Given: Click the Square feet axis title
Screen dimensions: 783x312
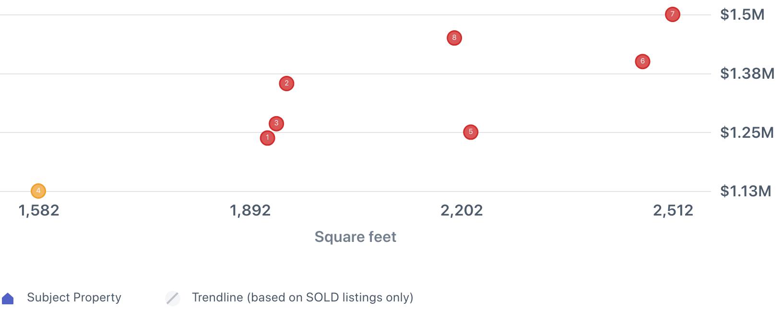Looking at the screenshot, I should tap(356, 237).
